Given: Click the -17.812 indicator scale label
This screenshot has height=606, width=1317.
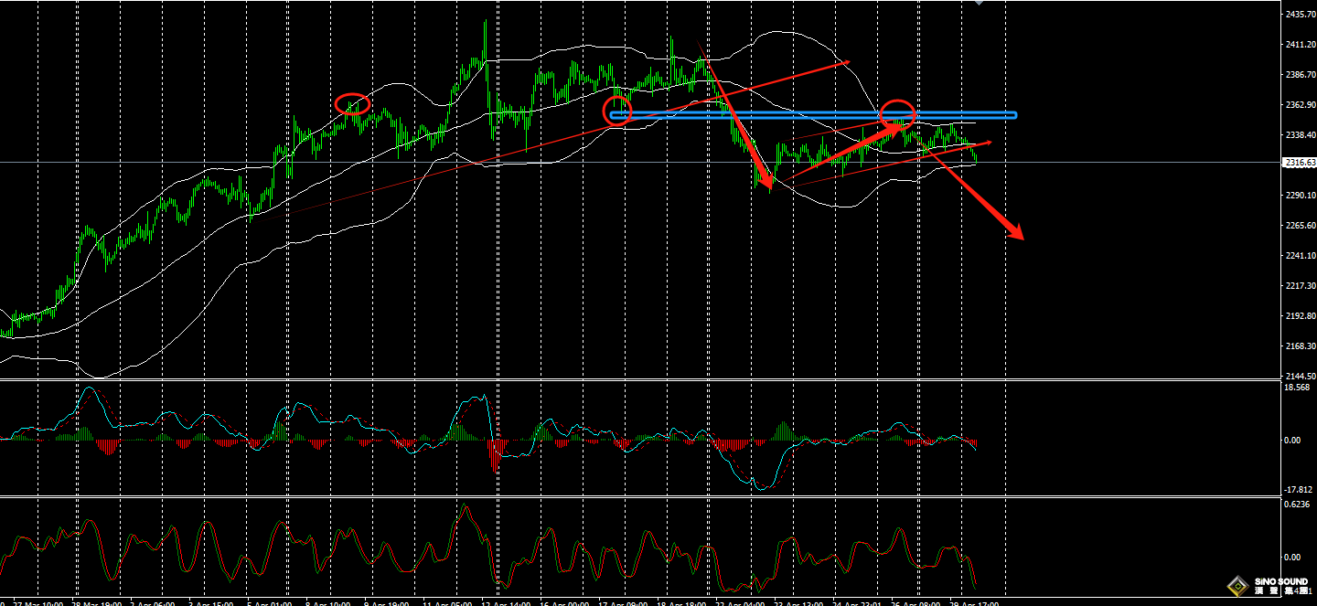Looking at the screenshot, I should point(1297,488).
